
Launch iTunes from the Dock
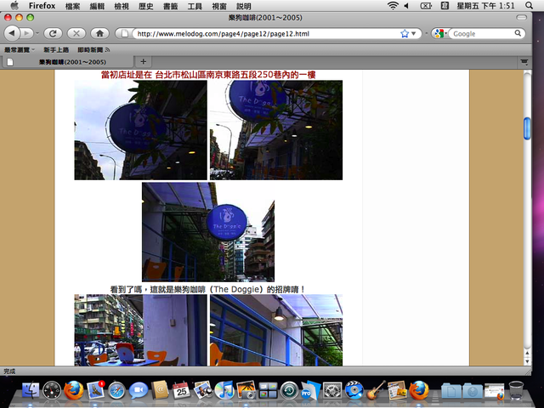pos(224,390)
